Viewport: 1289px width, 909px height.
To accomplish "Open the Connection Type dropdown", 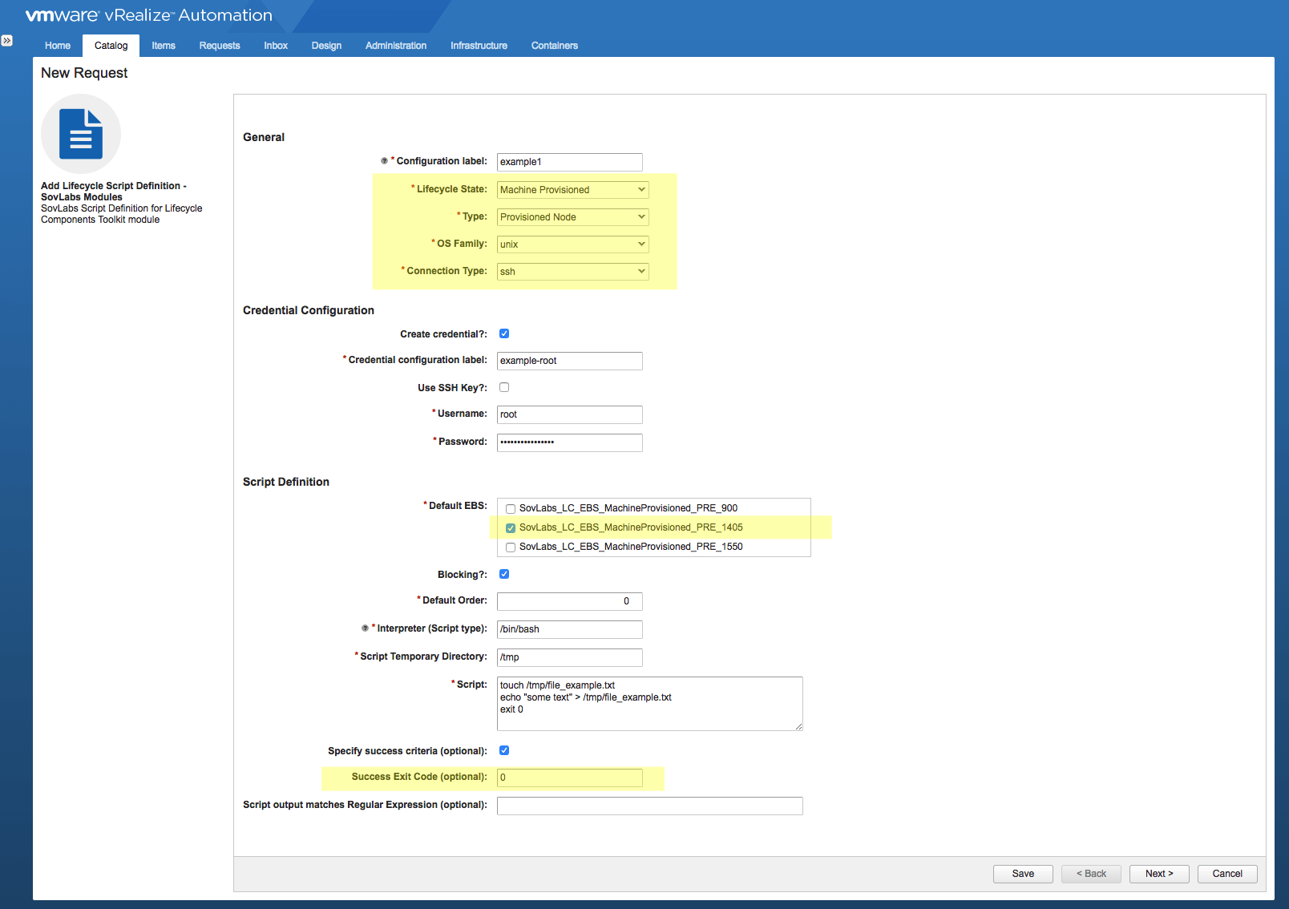I will click(x=572, y=272).
